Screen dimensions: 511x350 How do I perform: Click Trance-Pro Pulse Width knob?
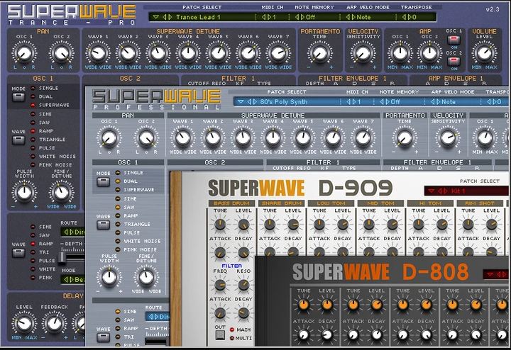click(24, 192)
